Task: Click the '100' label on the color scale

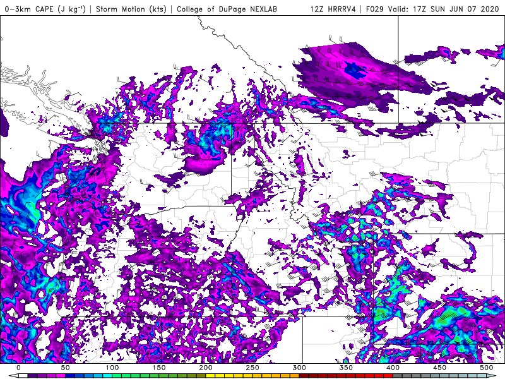Action: pyautogui.click(x=112, y=368)
